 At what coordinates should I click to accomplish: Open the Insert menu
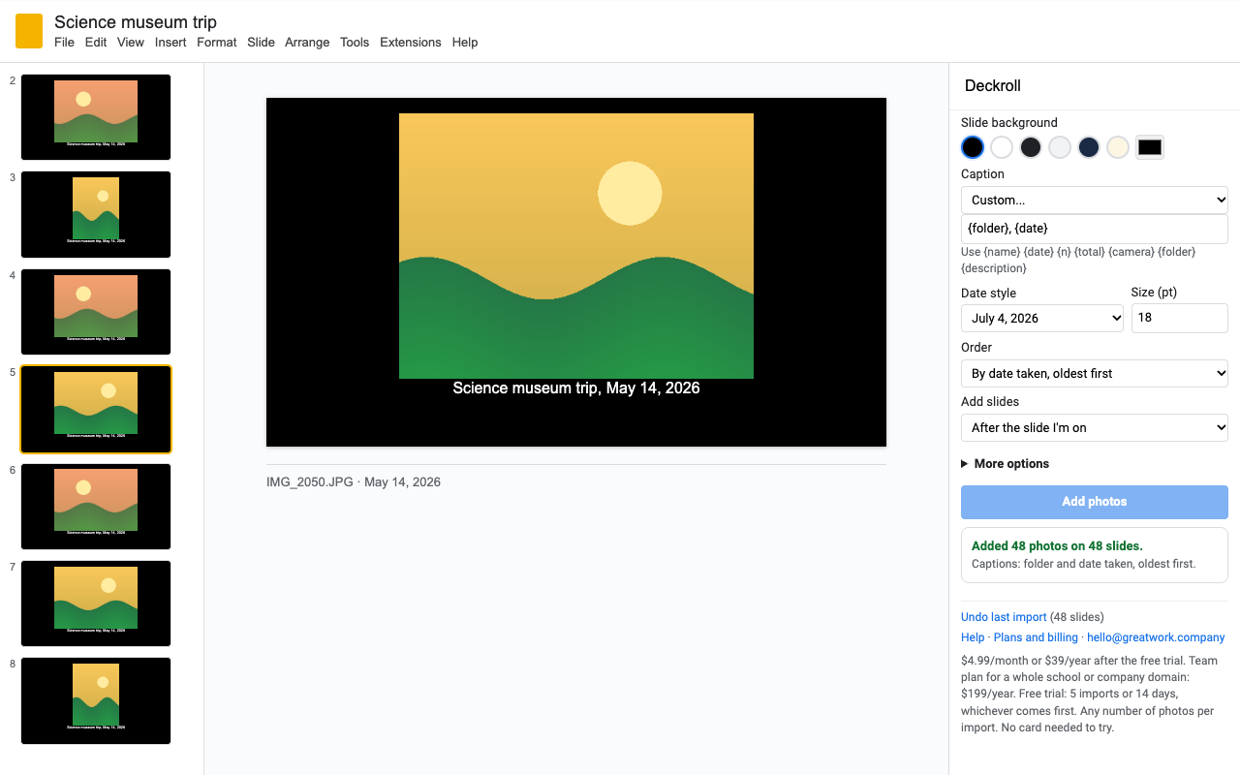click(170, 43)
